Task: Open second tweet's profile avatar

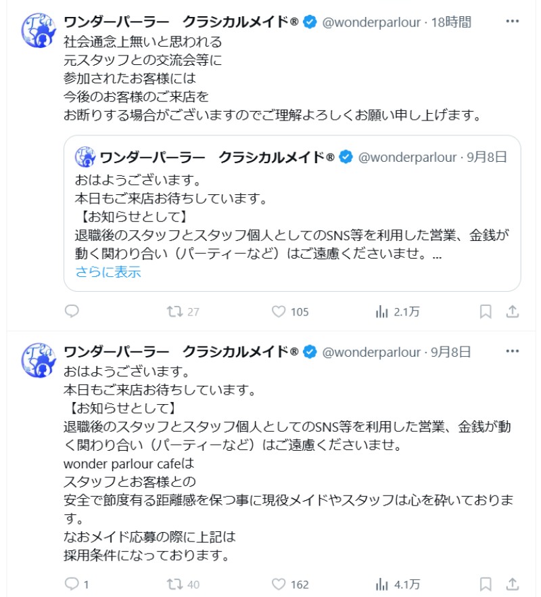Action: tap(39, 360)
